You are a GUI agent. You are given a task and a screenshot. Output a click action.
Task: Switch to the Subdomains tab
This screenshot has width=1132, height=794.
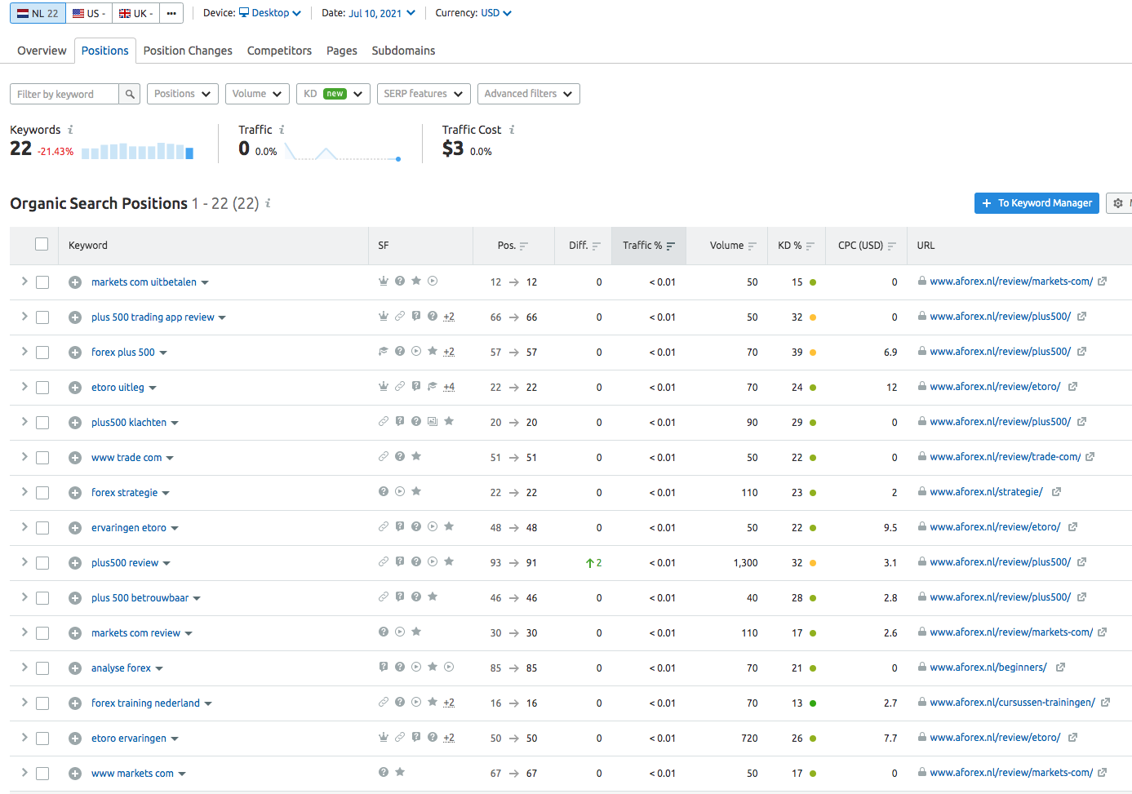[403, 51]
